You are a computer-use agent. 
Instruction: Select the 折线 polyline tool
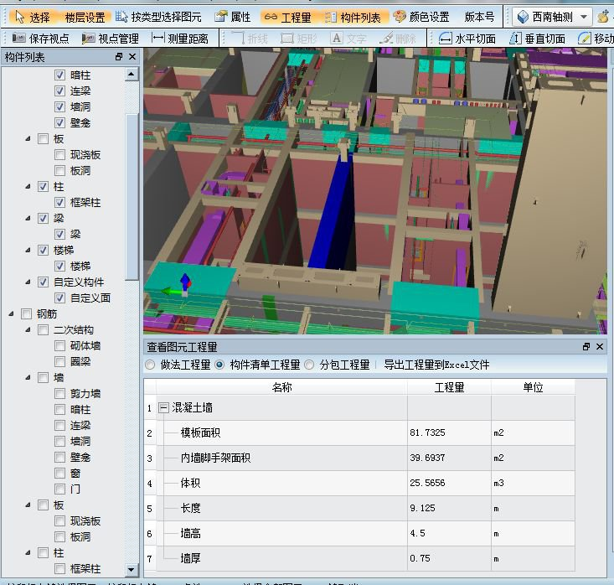250,39
